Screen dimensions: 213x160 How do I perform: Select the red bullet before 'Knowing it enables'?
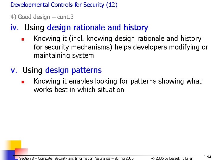pos(23,82)
